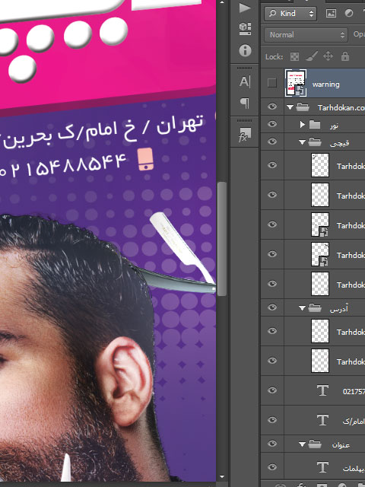This screenshot has width=365, height=487.
Task: Click the Tarhdokan.com group folder icon
Action: tap(303, 107)
